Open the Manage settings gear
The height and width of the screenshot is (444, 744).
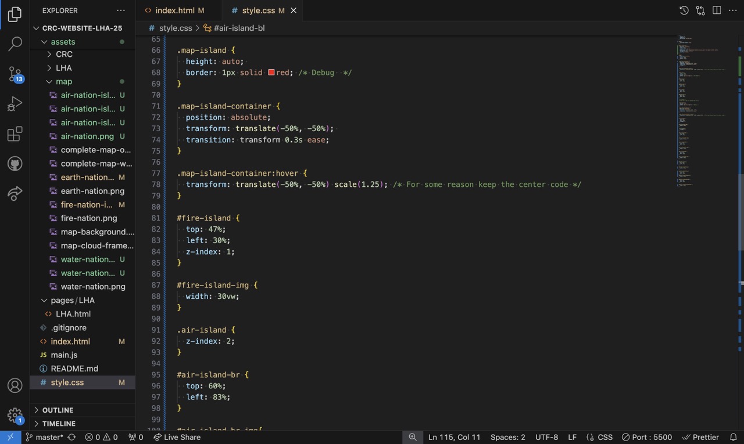pos(15,415)
